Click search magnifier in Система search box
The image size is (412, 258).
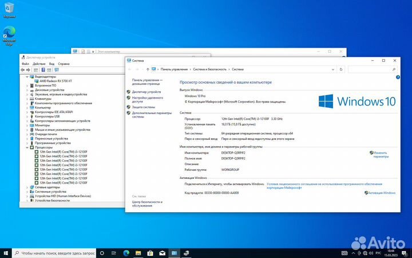[x=394, y=69]
